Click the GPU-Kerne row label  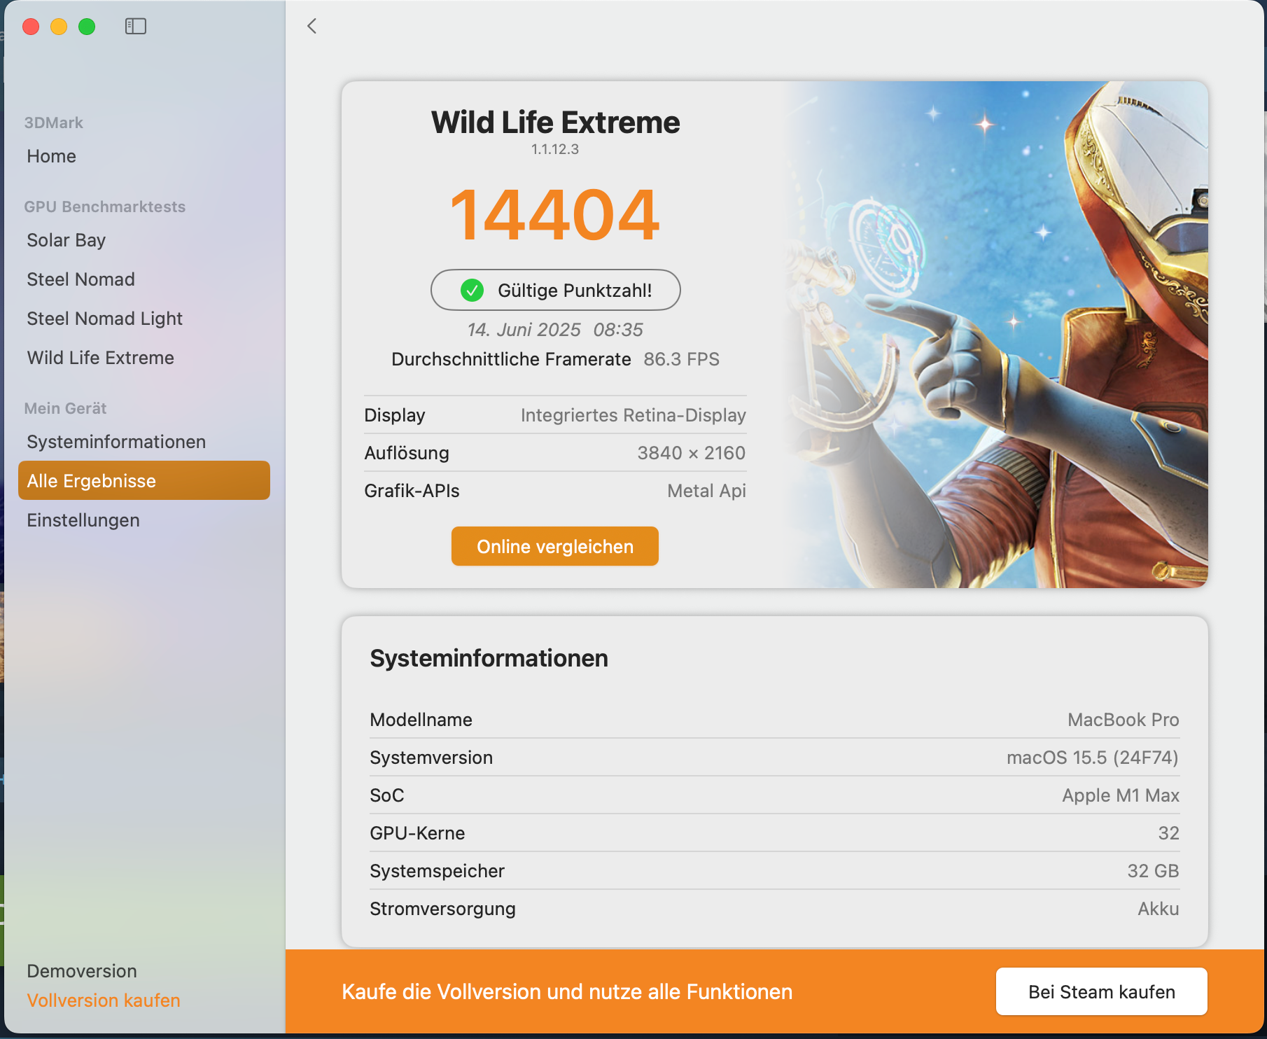[418, 833]
